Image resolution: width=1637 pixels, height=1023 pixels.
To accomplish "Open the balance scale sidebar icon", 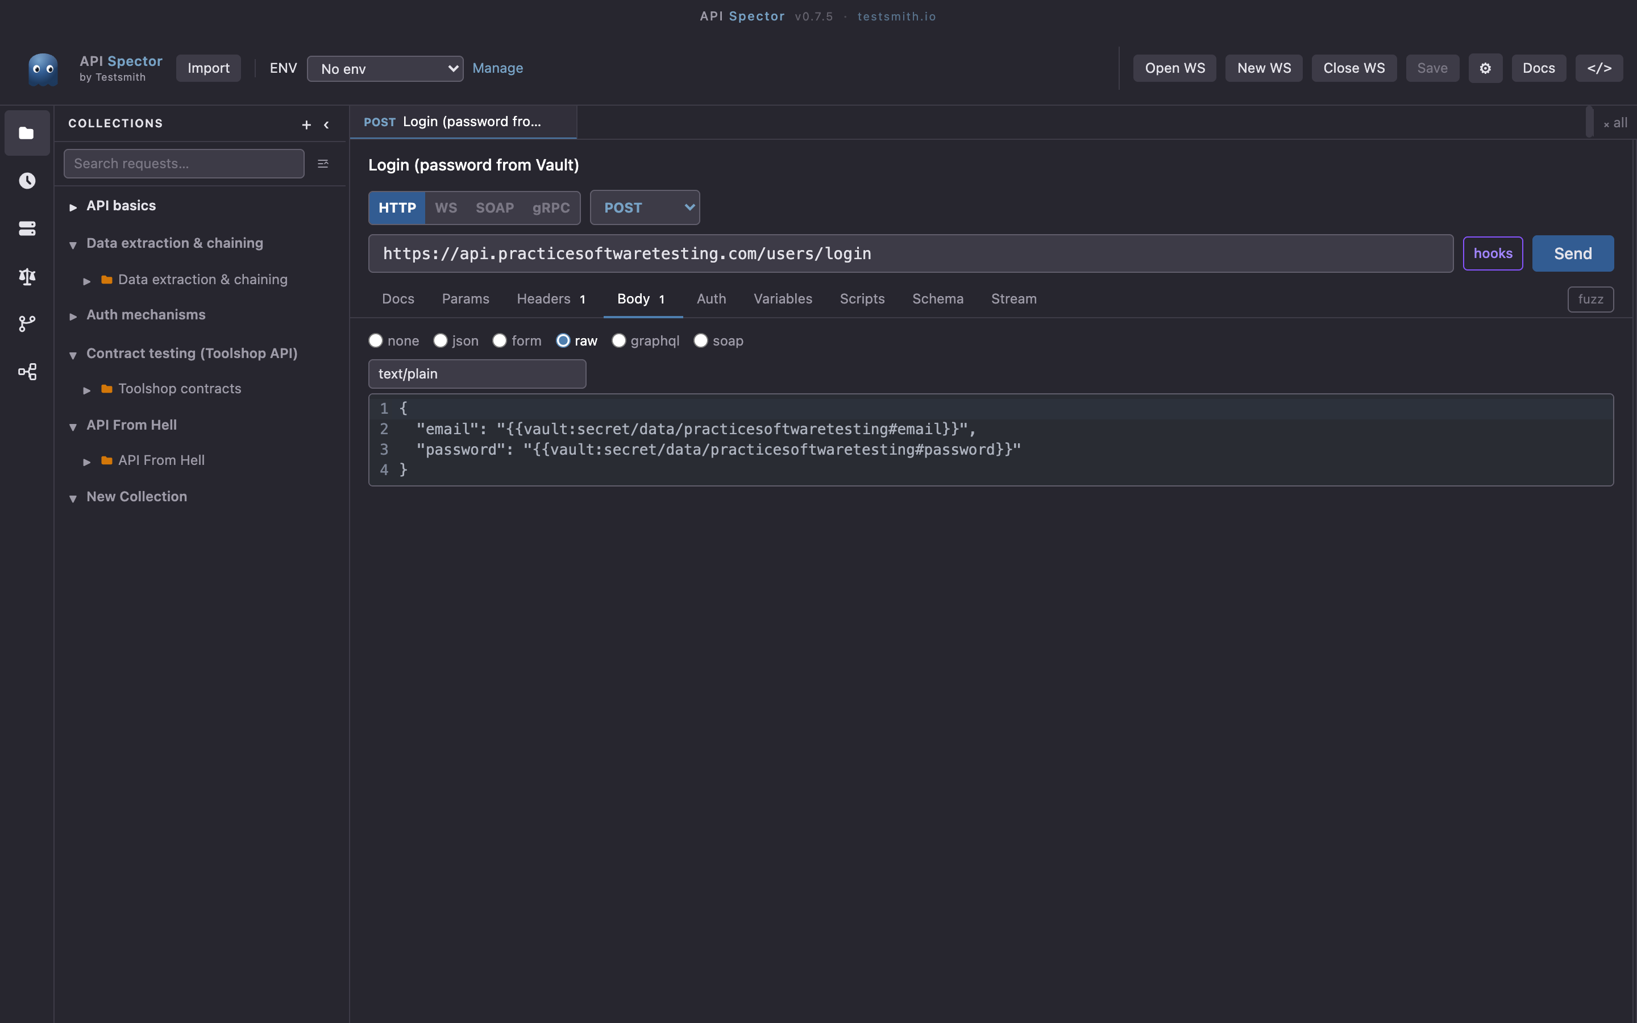I will point(27,276).
